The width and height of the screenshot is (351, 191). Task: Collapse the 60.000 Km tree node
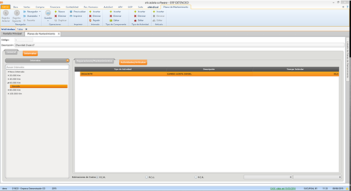point(8,83)
